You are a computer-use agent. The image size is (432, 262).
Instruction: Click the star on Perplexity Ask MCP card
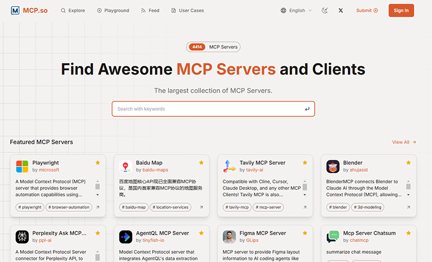tap(98, 233)
